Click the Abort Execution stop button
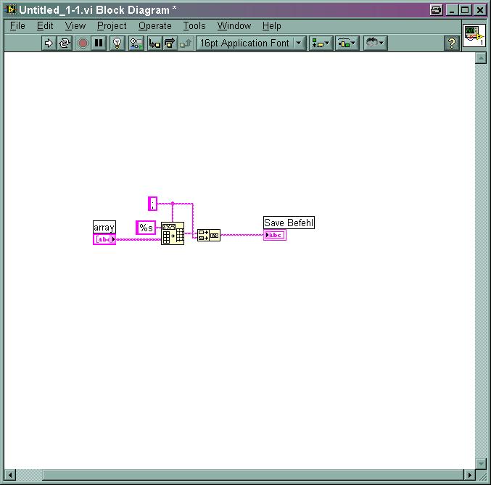Image resolution: width=491 pixels, height=485 pixels. pos(83,43)
